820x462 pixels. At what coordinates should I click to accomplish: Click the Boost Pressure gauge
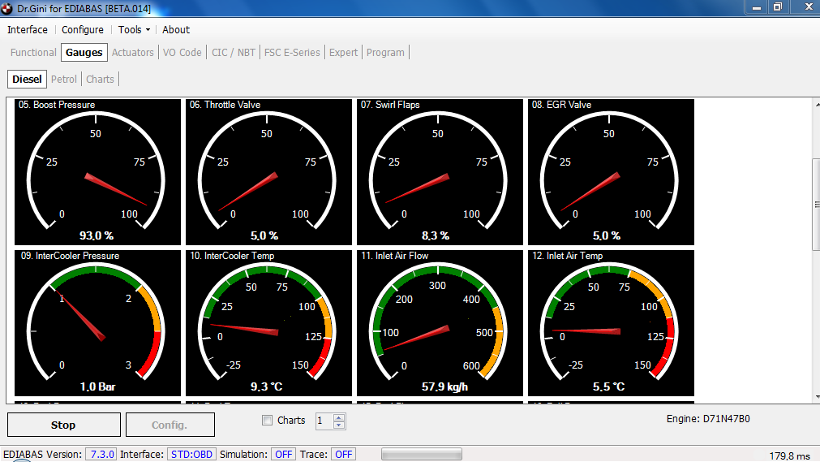(x=97, y=172)
